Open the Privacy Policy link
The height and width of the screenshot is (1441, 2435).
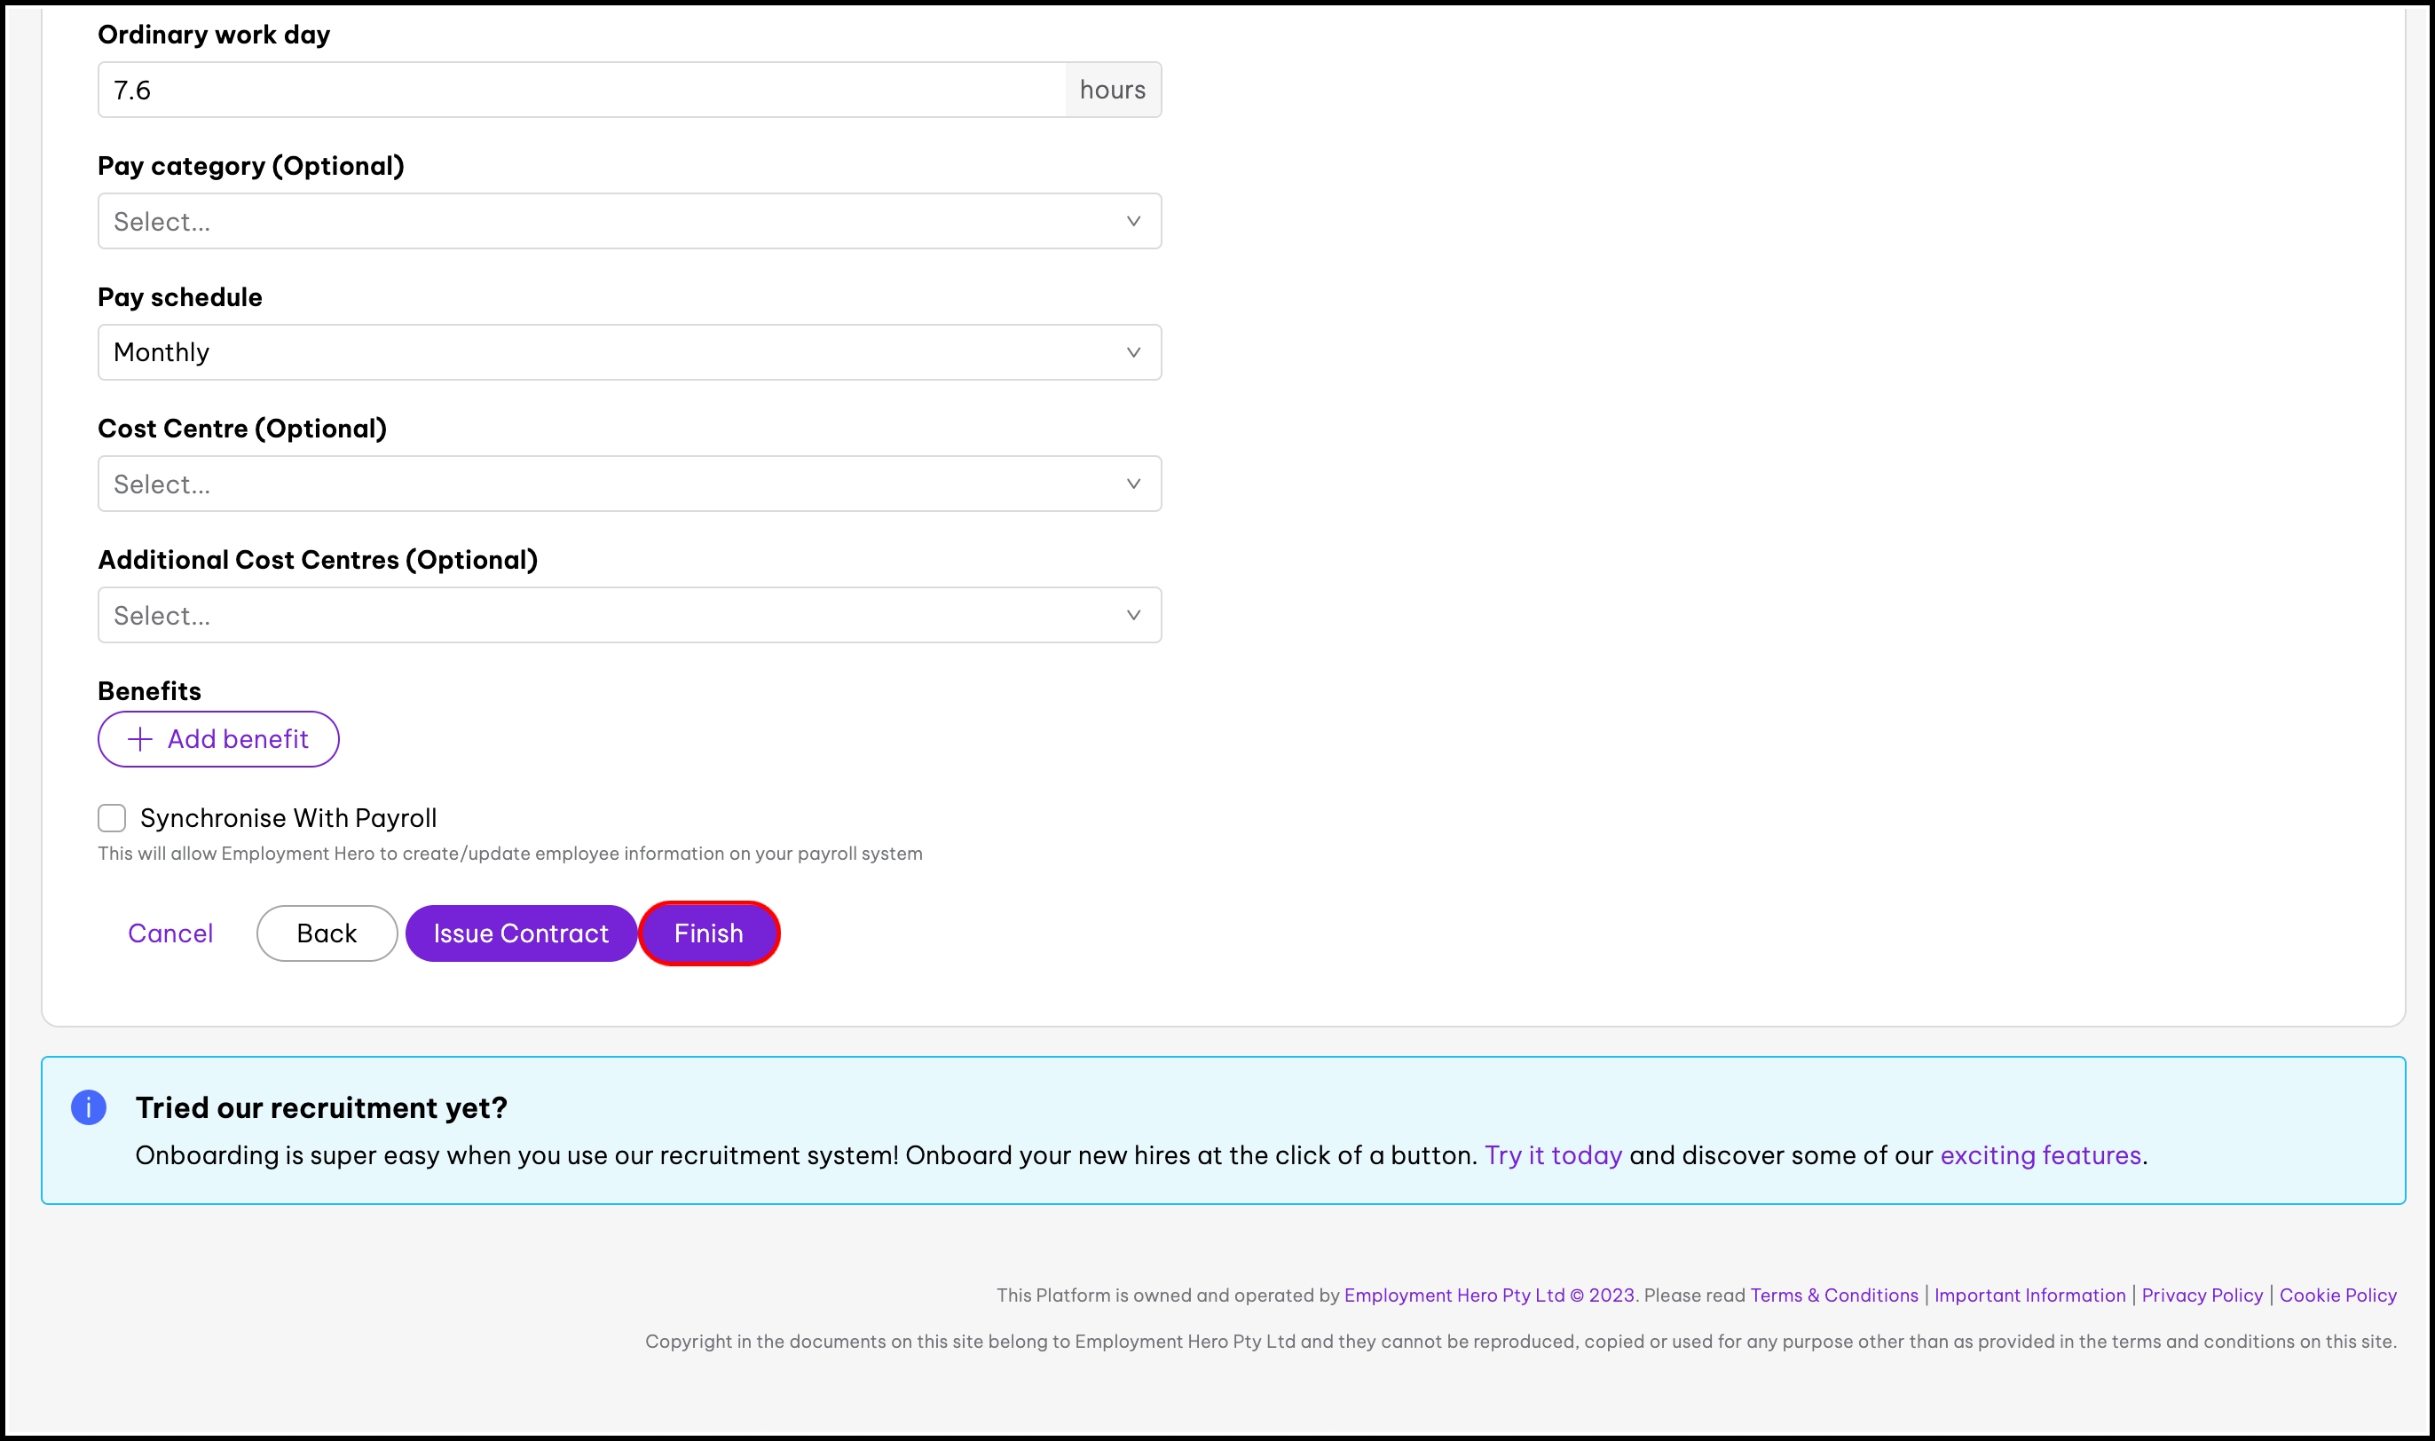(2202, 1295)
